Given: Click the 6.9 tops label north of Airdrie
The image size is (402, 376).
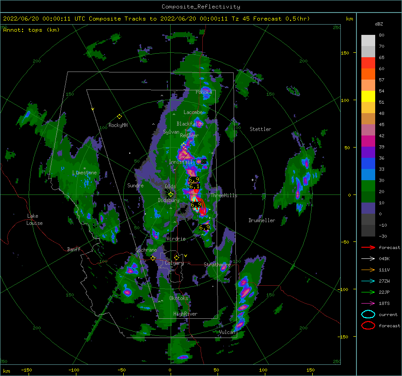Looking at the screenshot, I should click(x=205, y=228).
